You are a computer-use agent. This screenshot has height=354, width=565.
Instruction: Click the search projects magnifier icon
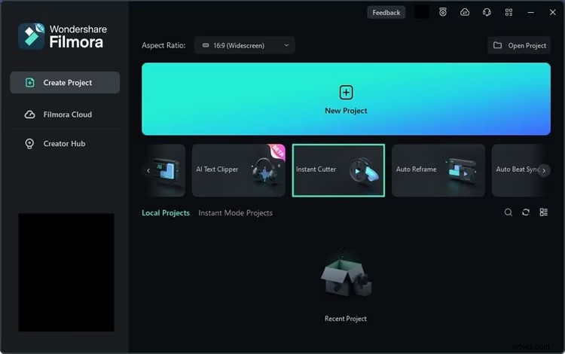coord(508,212)
